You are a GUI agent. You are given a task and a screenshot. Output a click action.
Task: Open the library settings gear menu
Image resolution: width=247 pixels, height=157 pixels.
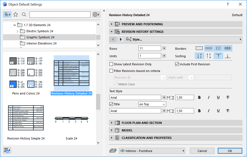[x=96, y=14]
